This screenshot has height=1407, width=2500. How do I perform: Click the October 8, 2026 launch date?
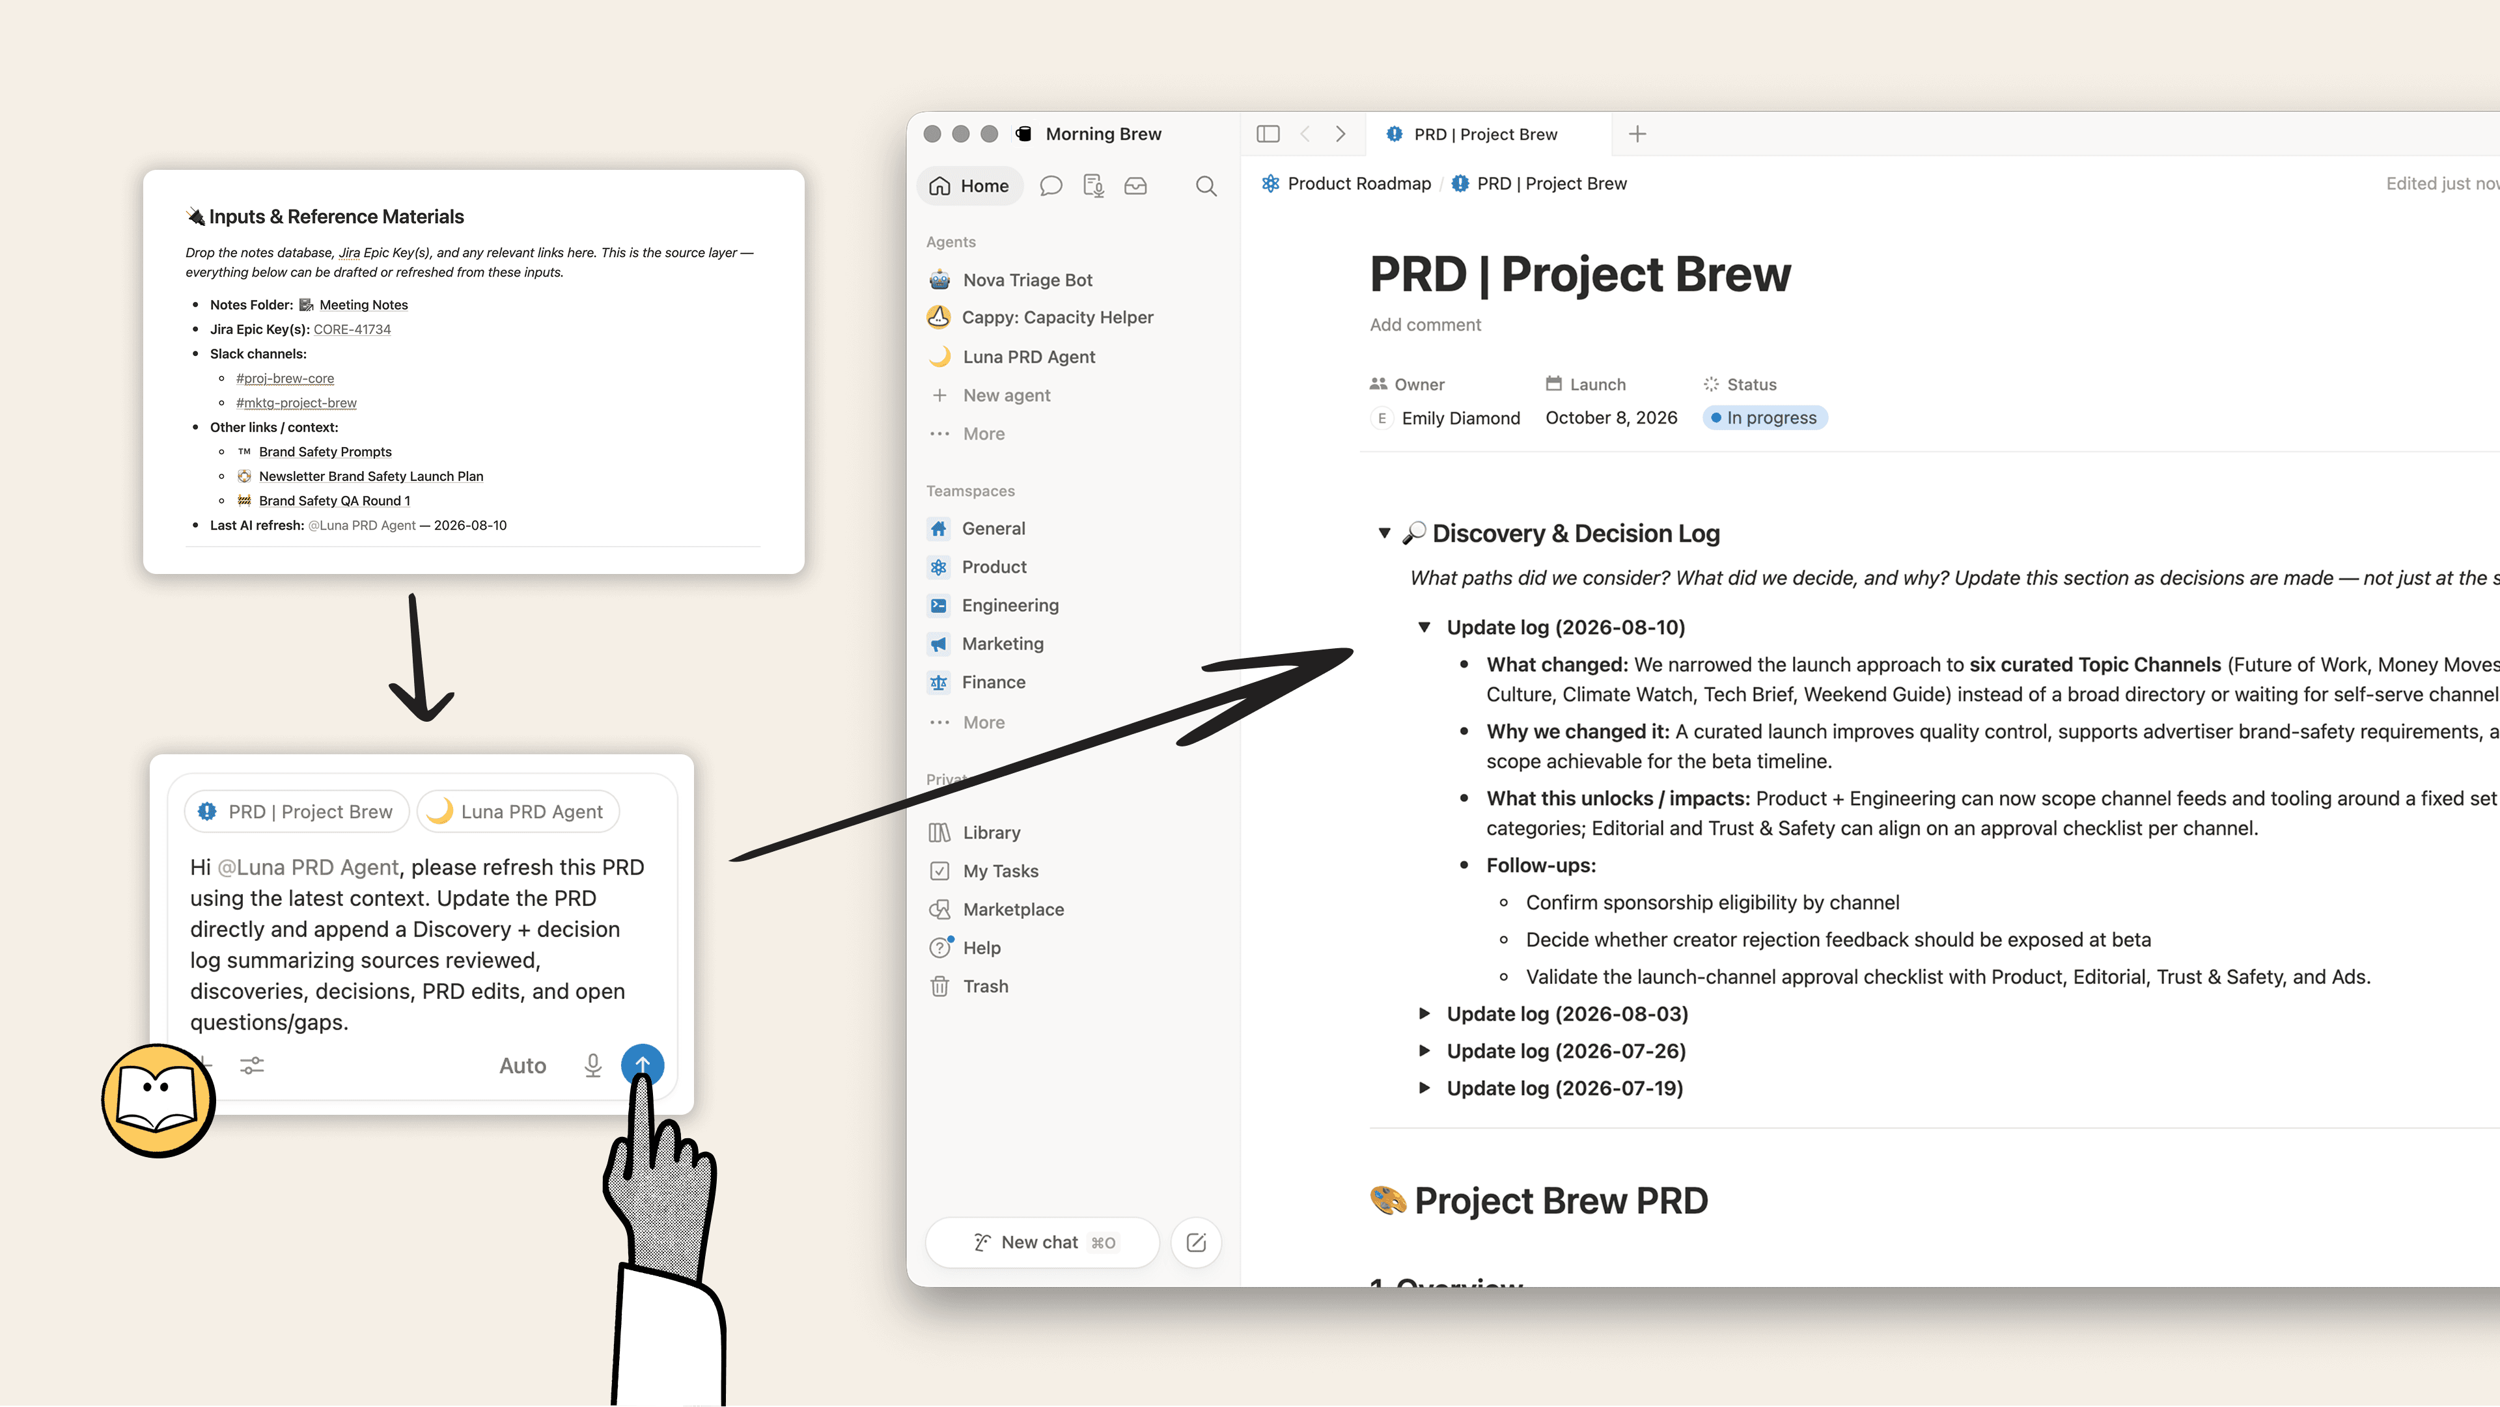[x=1611, y=417]
